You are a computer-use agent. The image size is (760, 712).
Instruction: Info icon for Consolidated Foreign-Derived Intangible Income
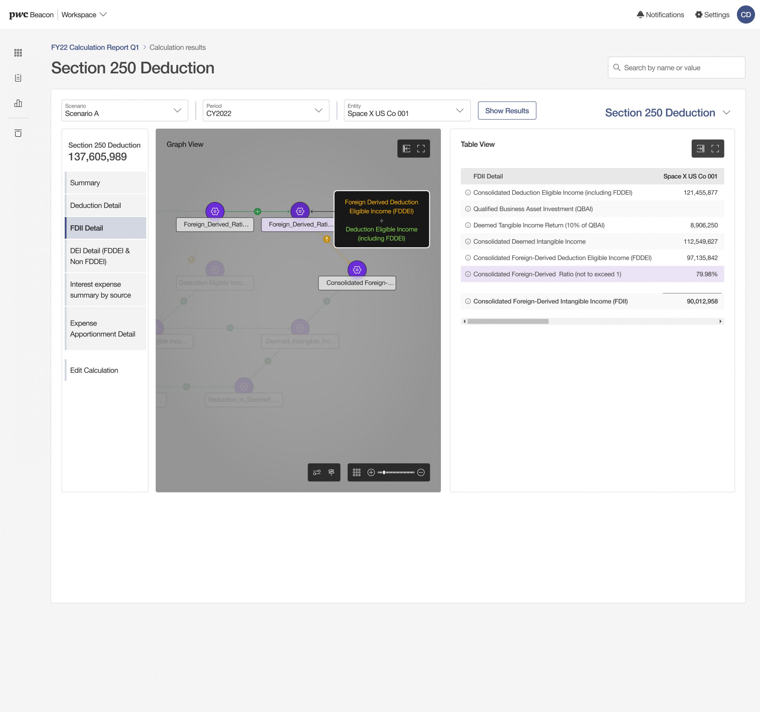tap(468, 301)
